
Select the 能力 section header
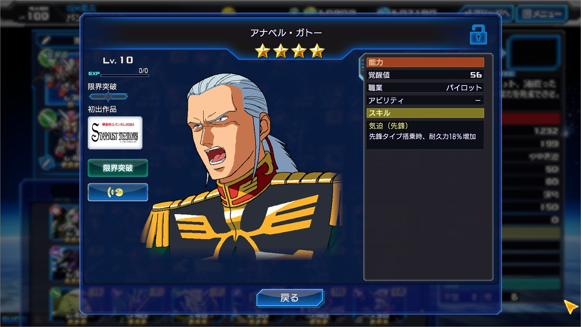[425, 62]
